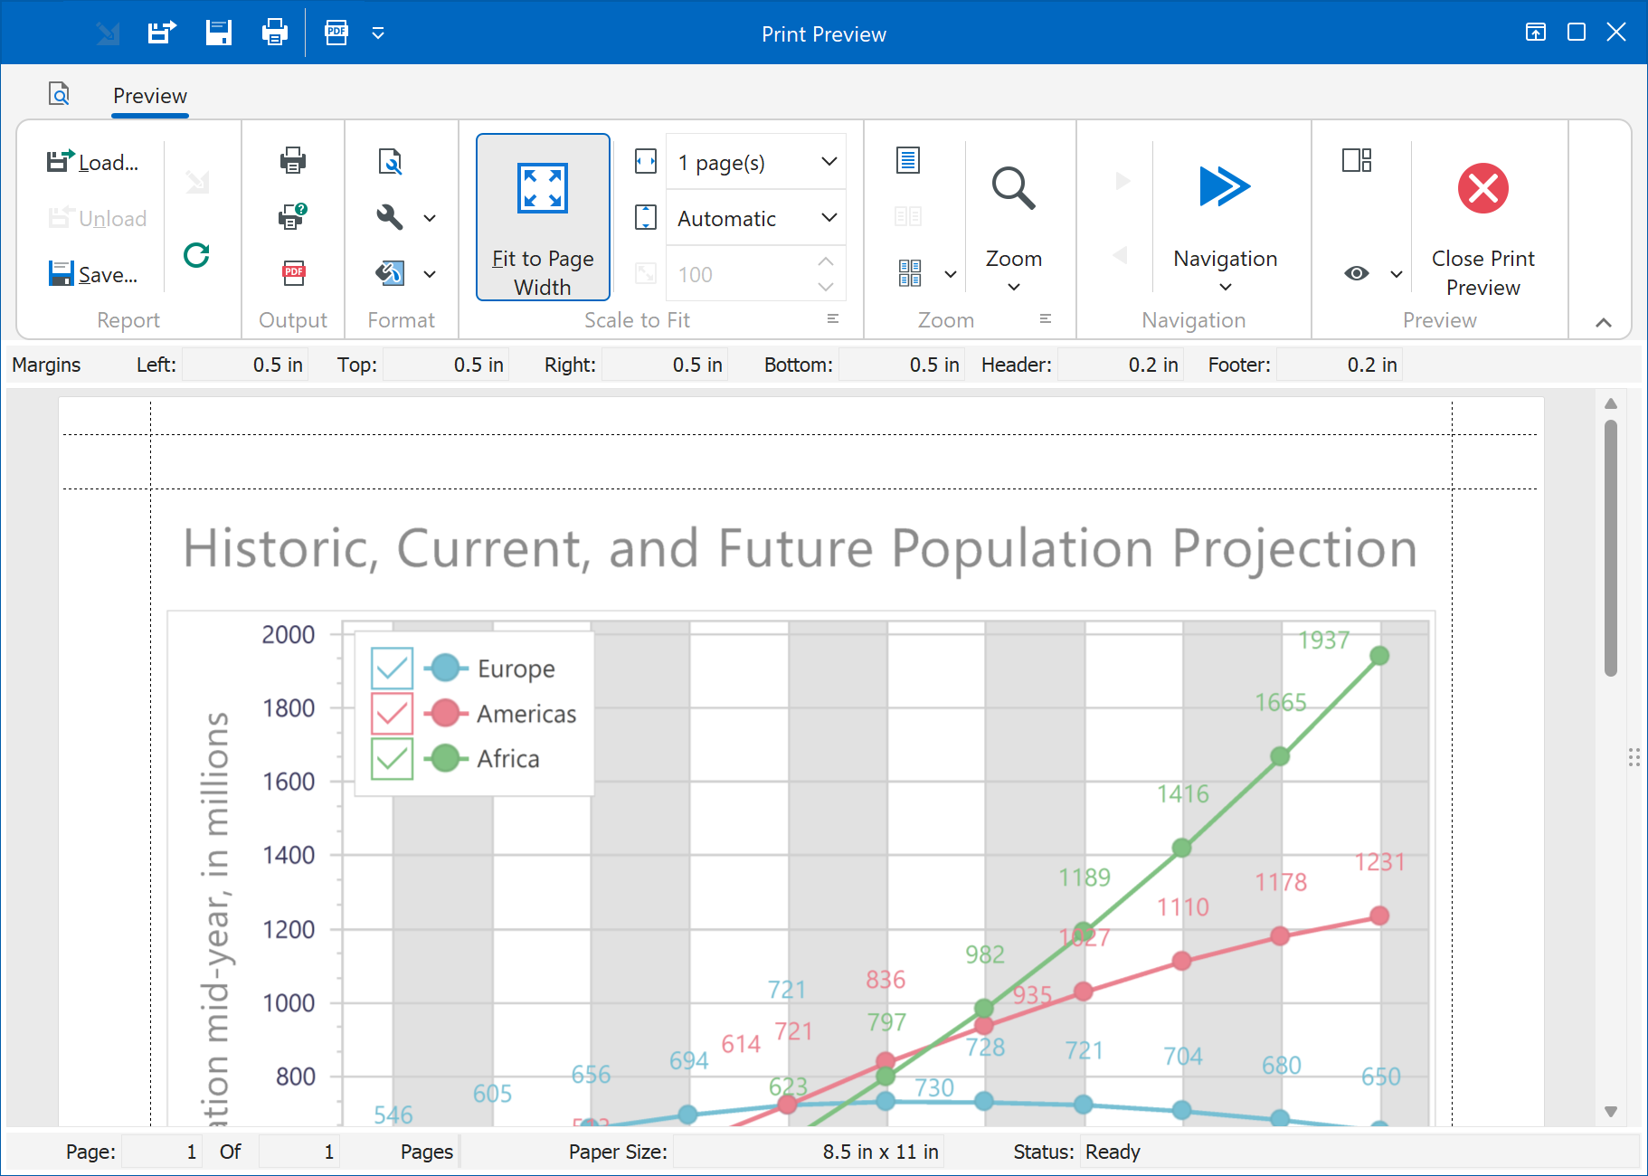The width and height of the screenshot is (1648, 1176).
Task: Select the Preview ribbon tab
Action: [150, 96]
